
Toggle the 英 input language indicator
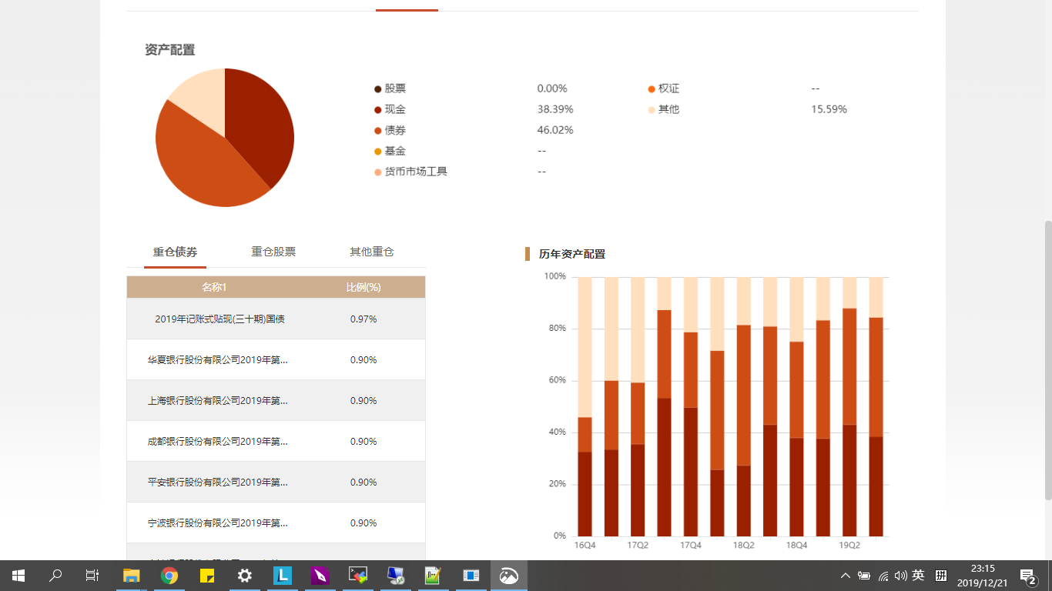(x=918, y=576)
